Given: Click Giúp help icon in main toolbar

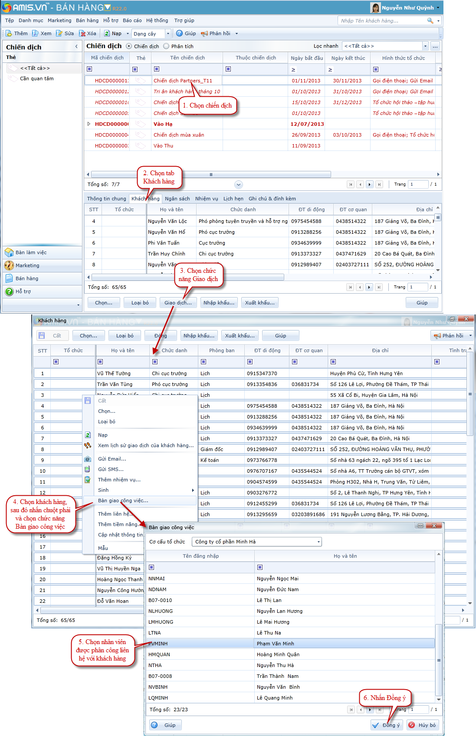Looking at the screenshot, I should [179, 33].
